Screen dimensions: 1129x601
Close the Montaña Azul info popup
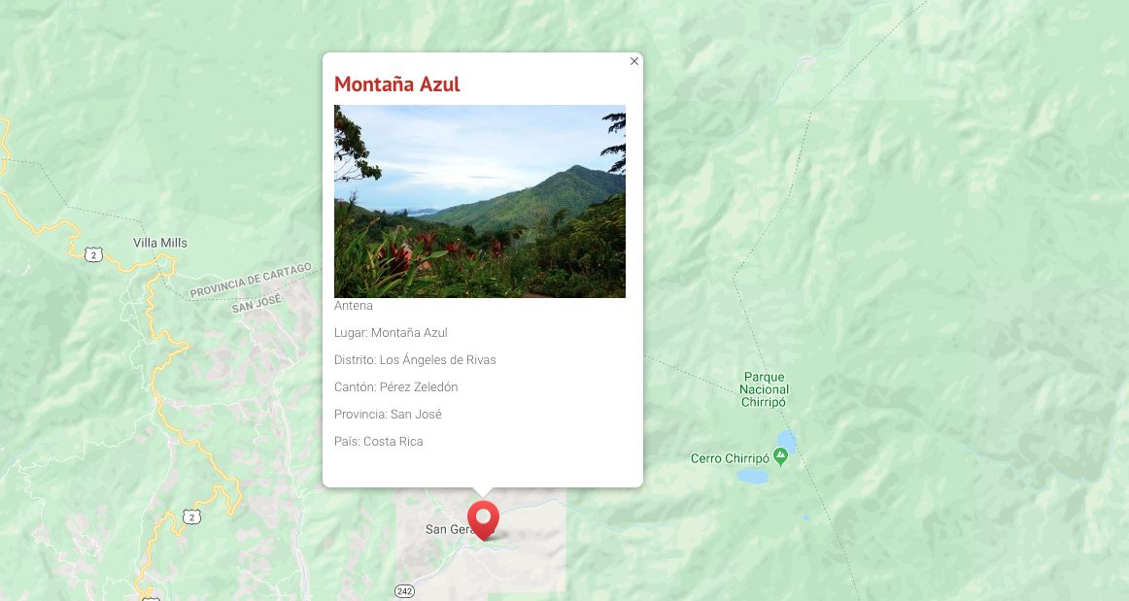pyautogui.click(x=633, y=61)
